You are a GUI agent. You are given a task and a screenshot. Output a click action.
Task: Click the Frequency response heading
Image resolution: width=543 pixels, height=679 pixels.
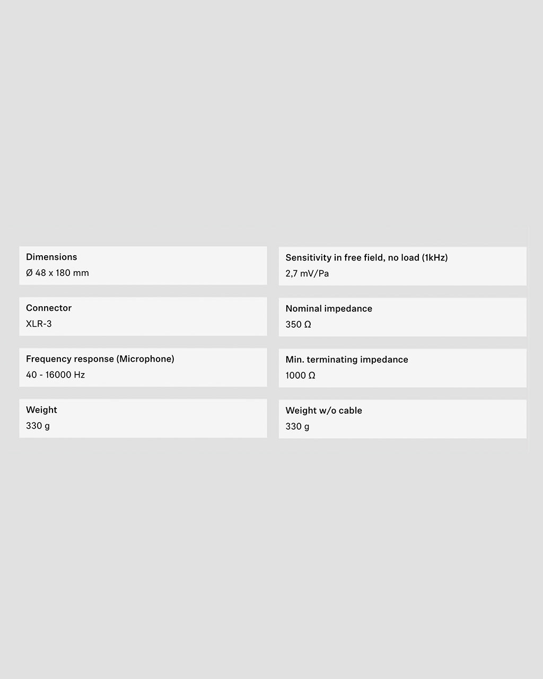click(x=100, y=359)
